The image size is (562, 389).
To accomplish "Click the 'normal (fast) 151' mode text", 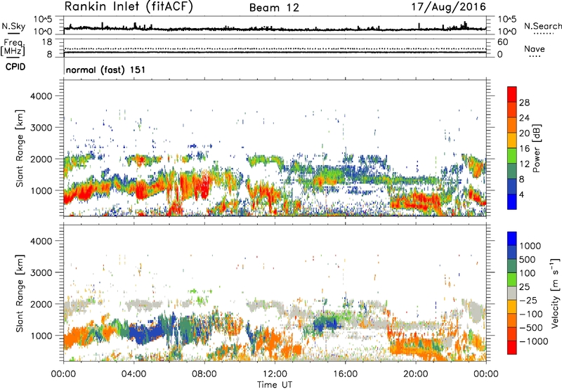I will tap(106, 70).
